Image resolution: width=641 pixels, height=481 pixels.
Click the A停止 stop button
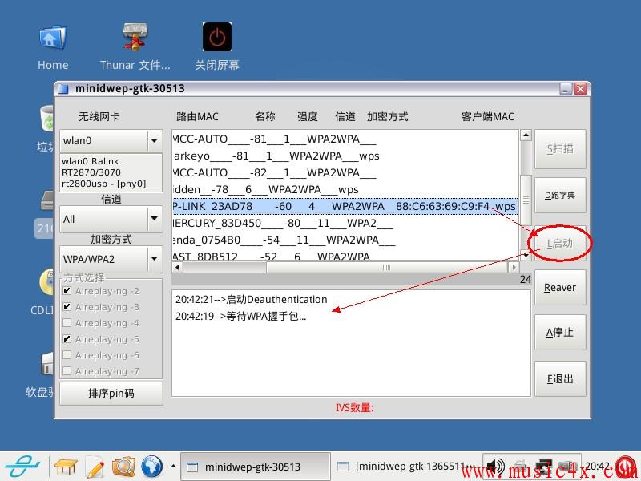click(560, 332)
